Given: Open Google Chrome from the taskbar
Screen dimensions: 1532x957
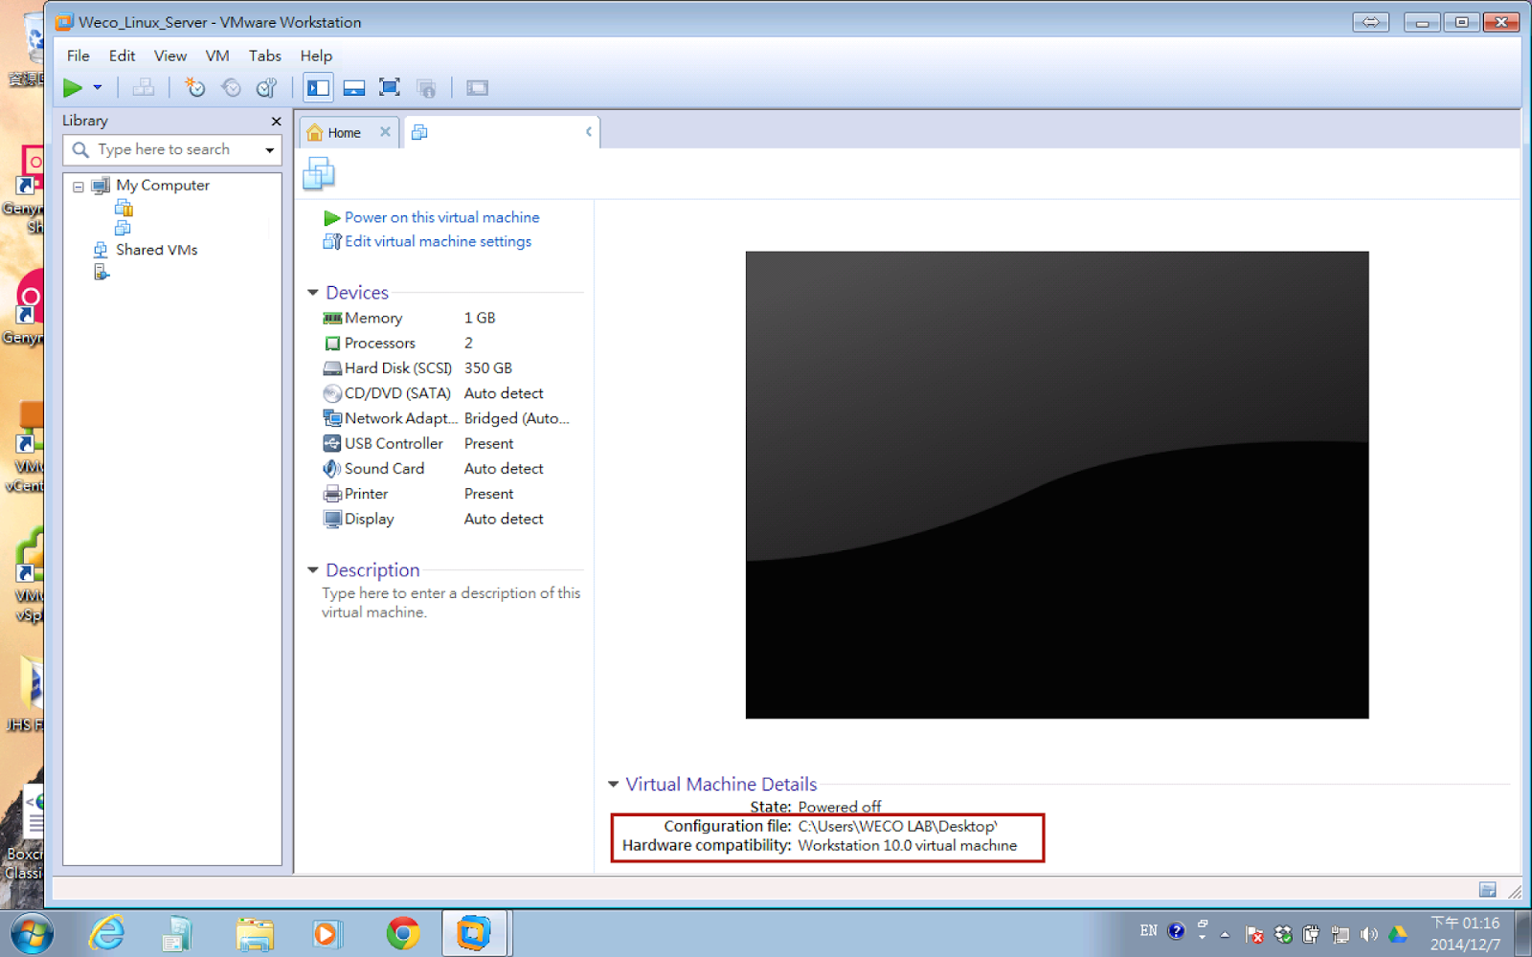Looking at the screenshot, I should tap(403, 933).
